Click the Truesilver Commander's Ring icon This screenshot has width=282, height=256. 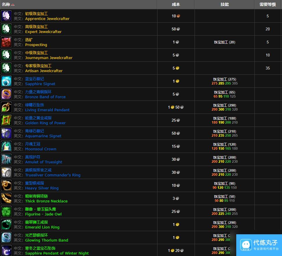pos(6,172)
